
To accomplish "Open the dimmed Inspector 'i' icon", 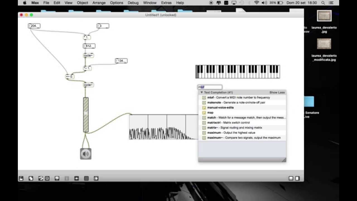I will pyautogui.click(x=67, y=178).
